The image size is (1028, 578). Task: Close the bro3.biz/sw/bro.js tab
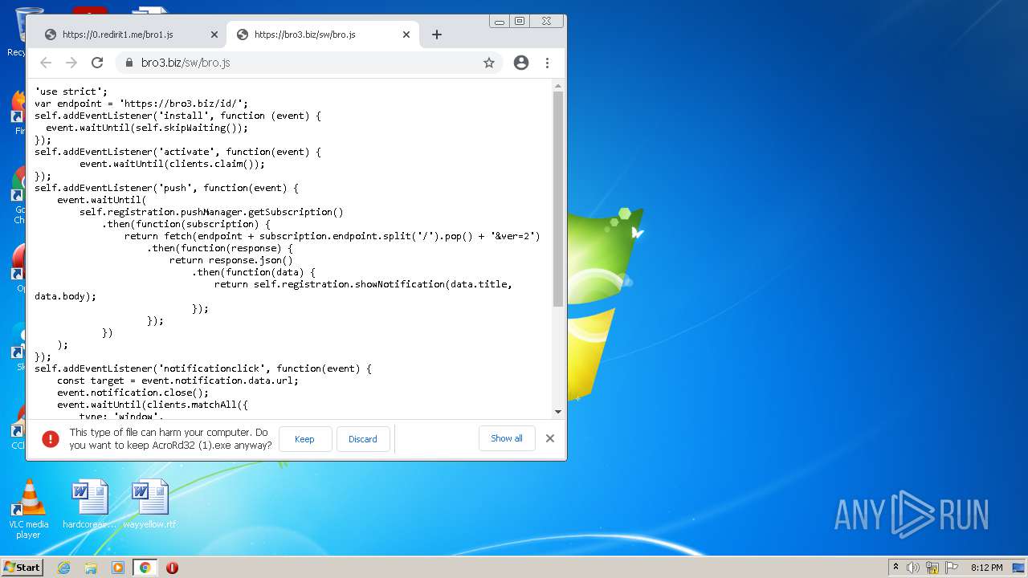[x=406, y=35]
